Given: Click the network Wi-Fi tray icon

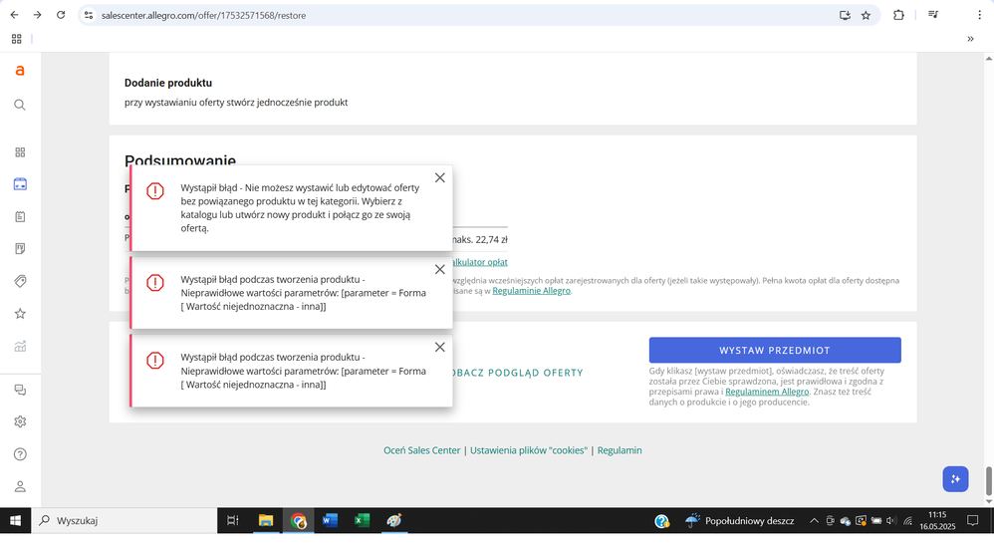Looking at the screenshot, I should coord(907,521).
